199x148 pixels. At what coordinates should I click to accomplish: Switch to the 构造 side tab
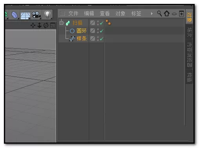tap(189, 77)
